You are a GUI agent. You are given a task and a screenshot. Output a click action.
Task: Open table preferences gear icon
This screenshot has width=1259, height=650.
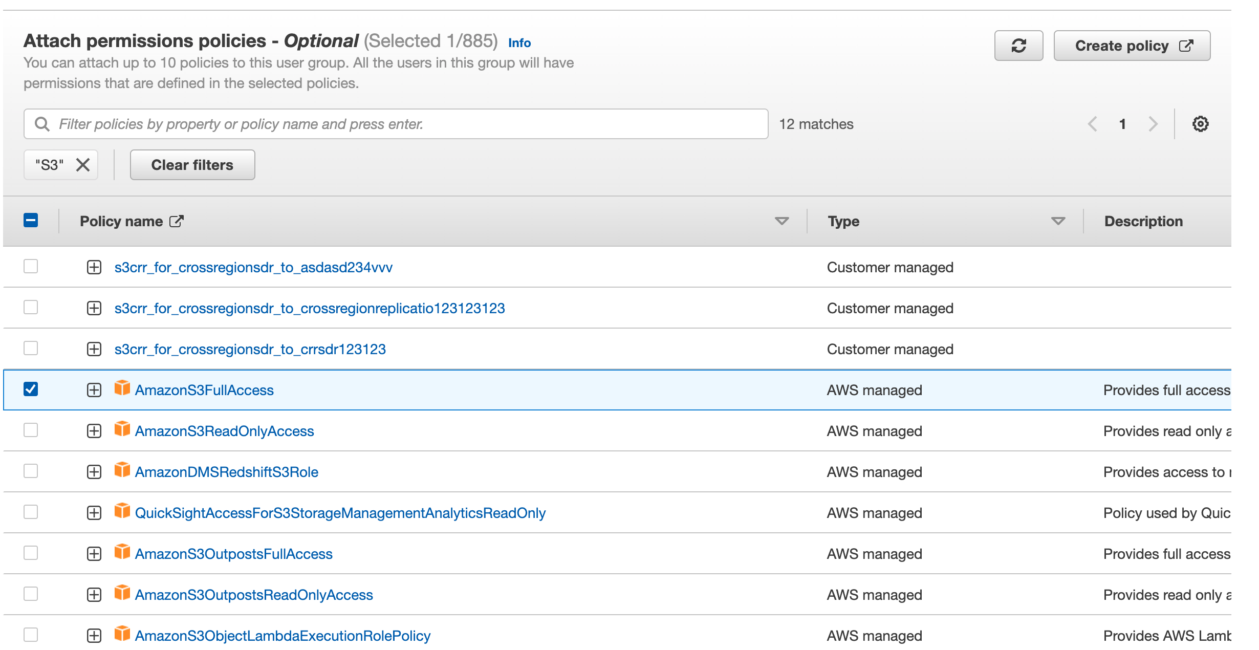(x=1200, y=124)
